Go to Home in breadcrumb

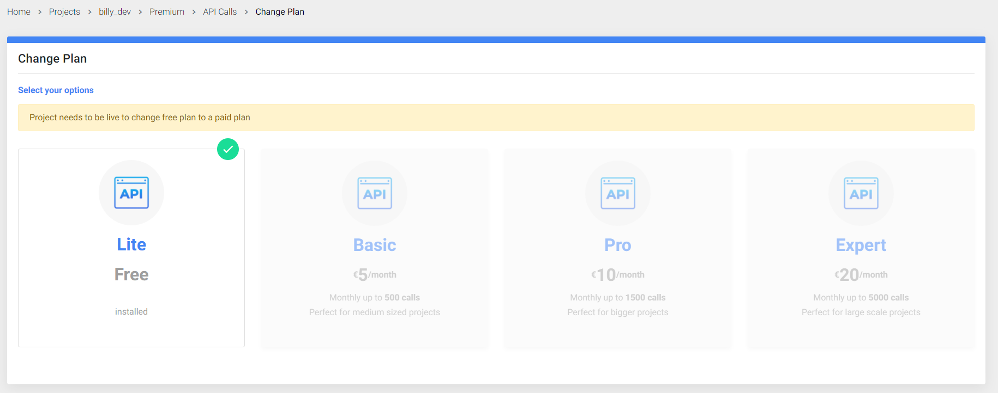(19, 12)
